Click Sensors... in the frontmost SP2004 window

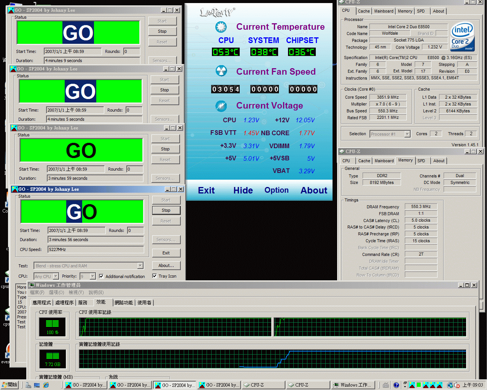coord(166,240)
